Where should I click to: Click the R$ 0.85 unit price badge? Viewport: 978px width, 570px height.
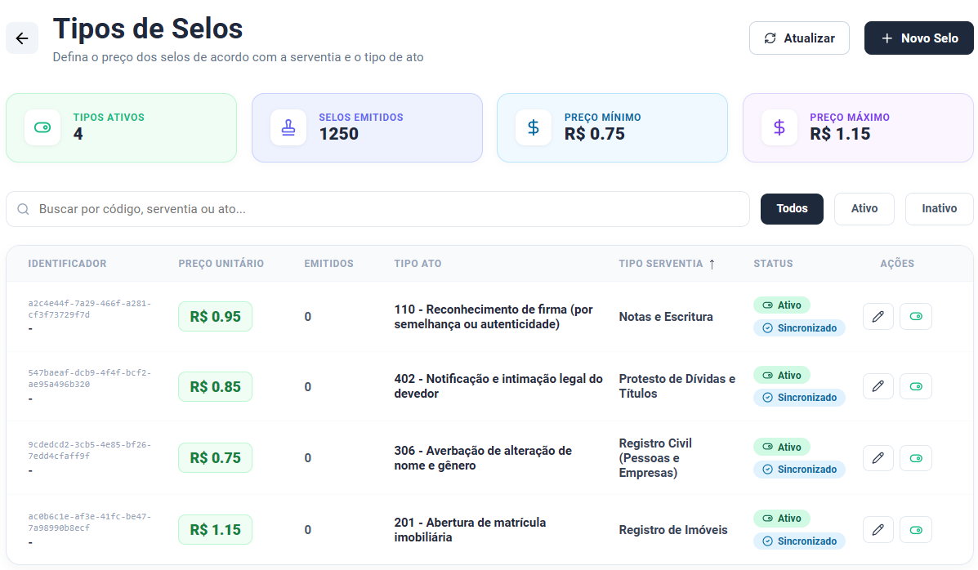click(215, 387)
